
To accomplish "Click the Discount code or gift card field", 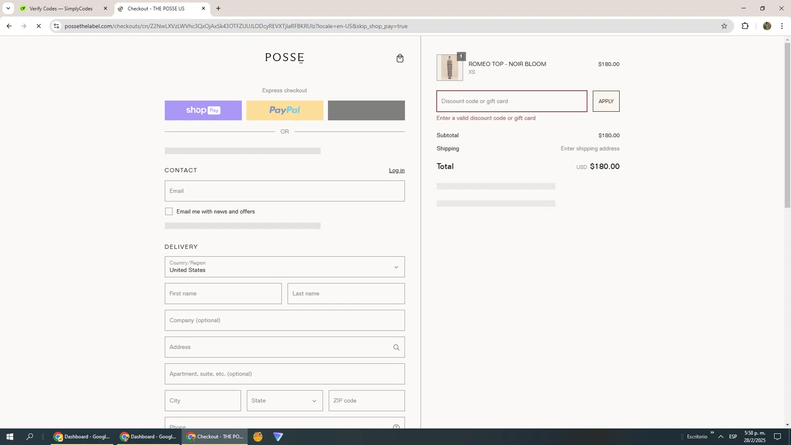I will 512,101.
